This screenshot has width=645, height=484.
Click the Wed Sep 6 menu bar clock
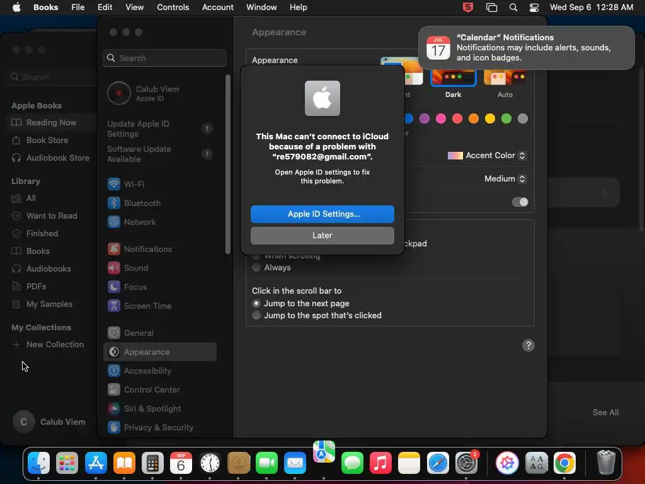591,8
